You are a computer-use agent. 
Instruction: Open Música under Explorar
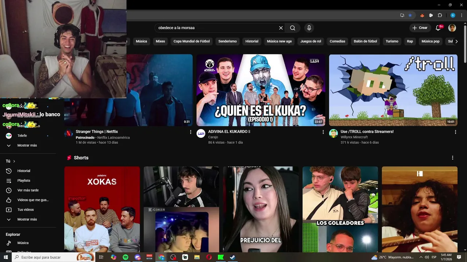[27, 243]
